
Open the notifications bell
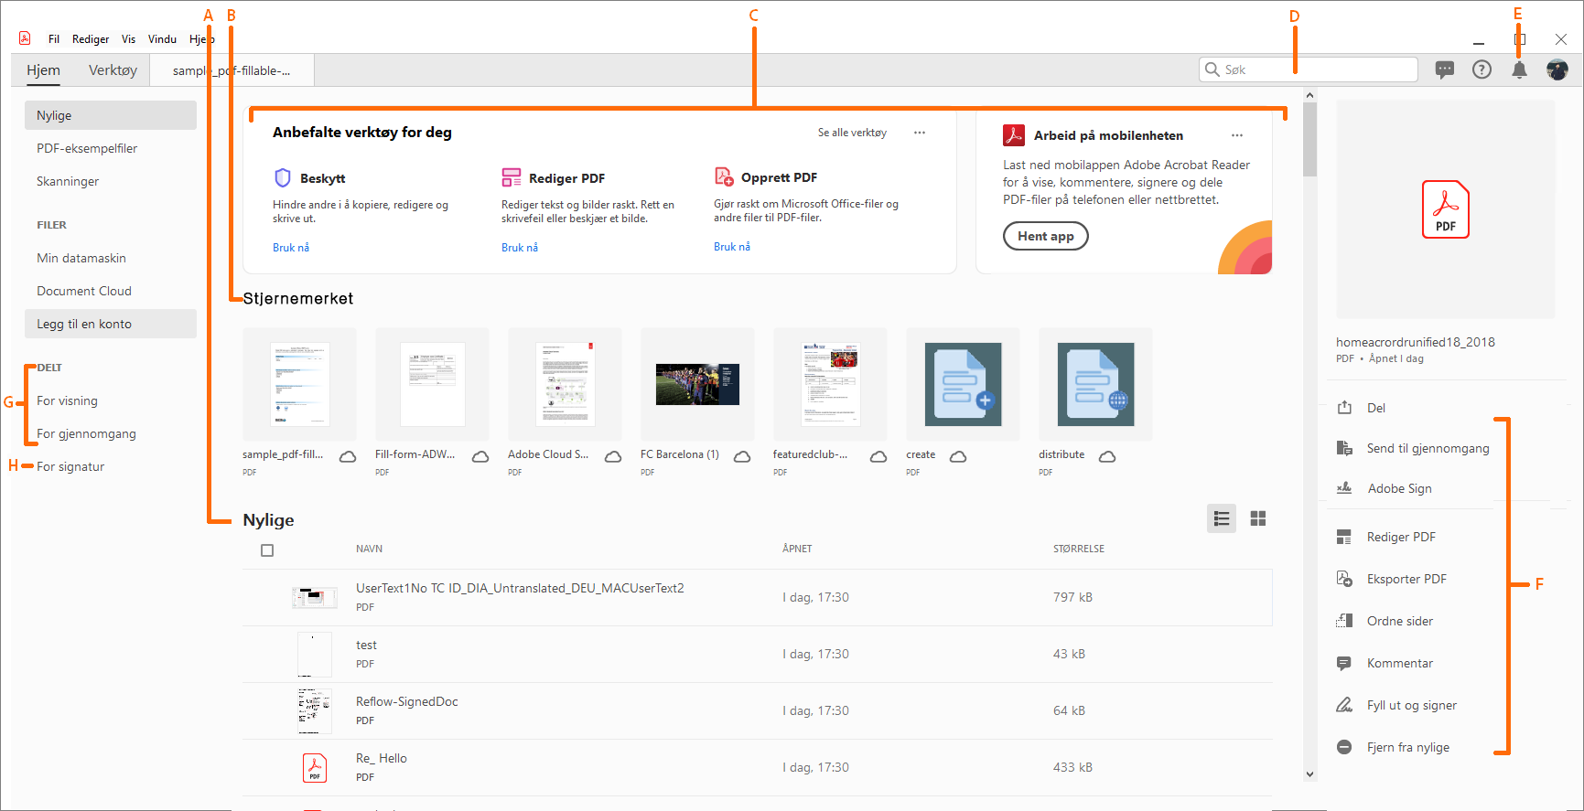(1519, 70)
